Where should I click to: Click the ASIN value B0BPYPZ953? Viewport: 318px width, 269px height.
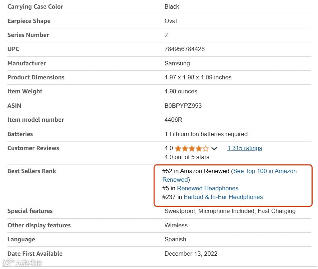(x=183, y=106)
